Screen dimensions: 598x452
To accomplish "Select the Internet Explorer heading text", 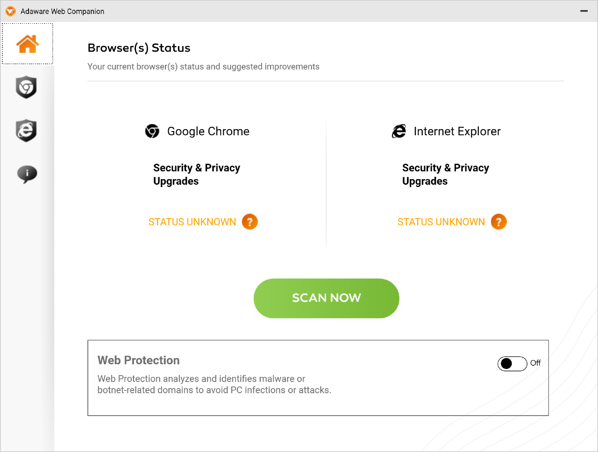I will click(457, 132).
